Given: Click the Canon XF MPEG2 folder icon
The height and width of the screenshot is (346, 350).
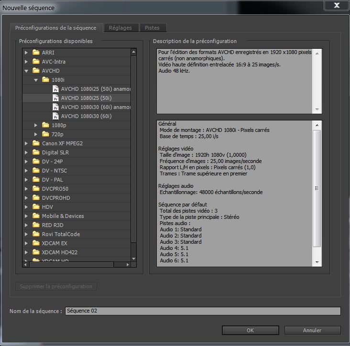Looking at the screenshot, I should pyautogui.click(x=36, y=143).
